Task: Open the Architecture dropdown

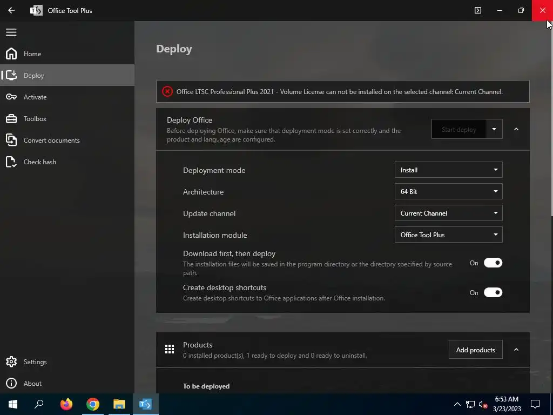Action: 449,192
